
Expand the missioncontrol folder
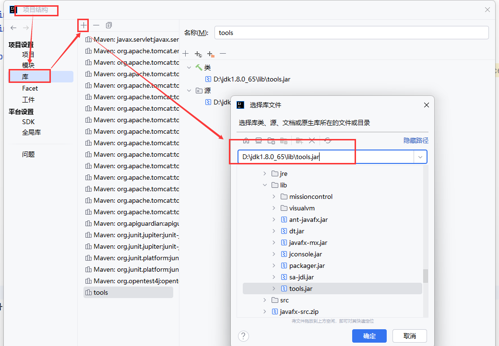(274, 196)
